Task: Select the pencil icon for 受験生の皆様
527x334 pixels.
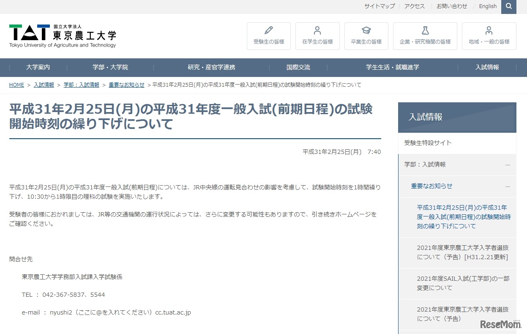Action: click(x=268, y=30)
